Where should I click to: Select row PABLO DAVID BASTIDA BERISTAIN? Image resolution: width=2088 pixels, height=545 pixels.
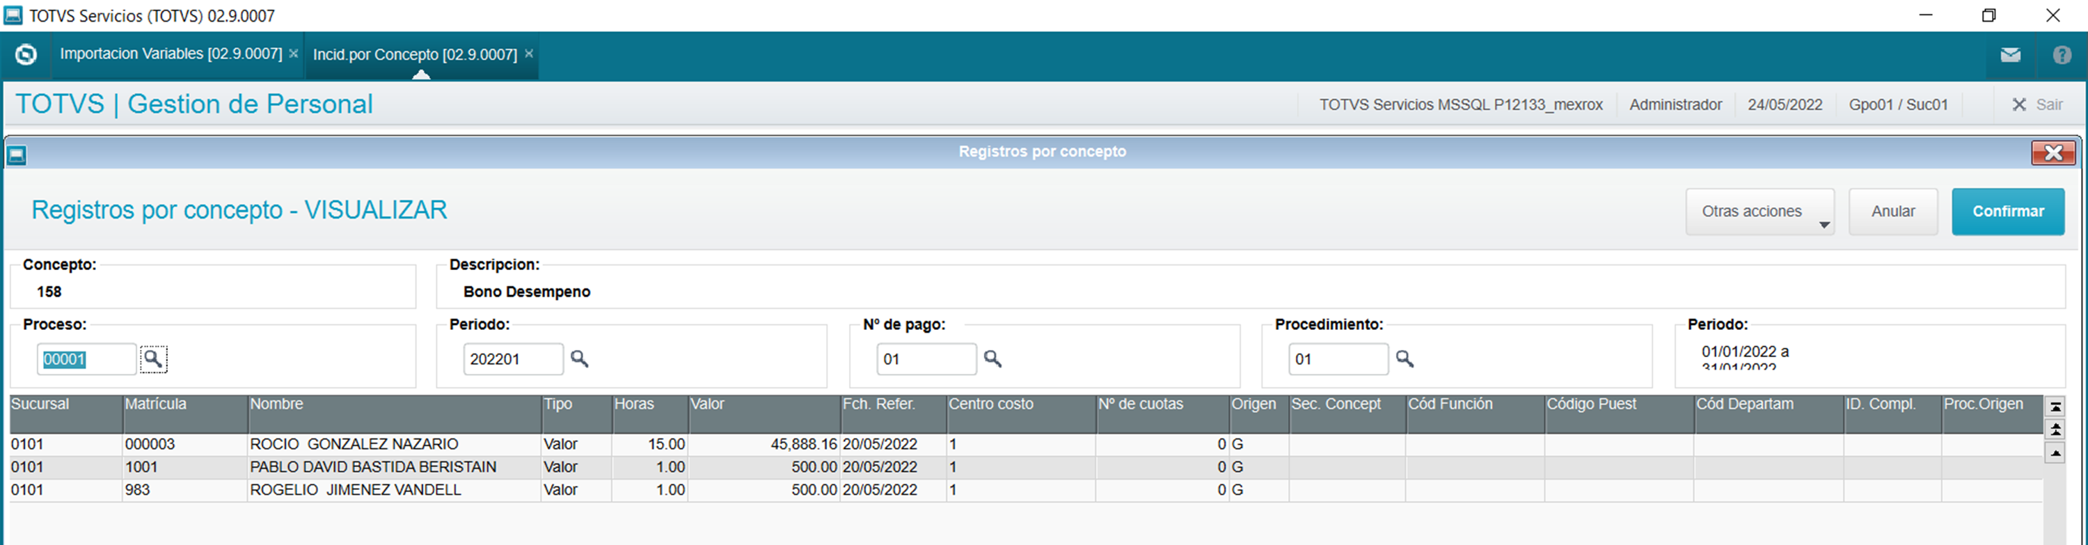pos(1026,467)
